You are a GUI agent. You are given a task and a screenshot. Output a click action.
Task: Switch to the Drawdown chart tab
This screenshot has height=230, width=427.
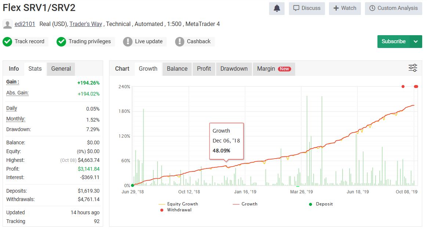[234, 68]
